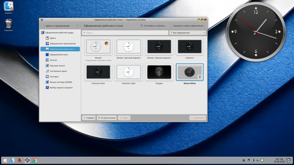The height and width of the screenshot is (165, 294).
Task: Launch Chrome from the taskbar
Action: click(x=35, y=160)
